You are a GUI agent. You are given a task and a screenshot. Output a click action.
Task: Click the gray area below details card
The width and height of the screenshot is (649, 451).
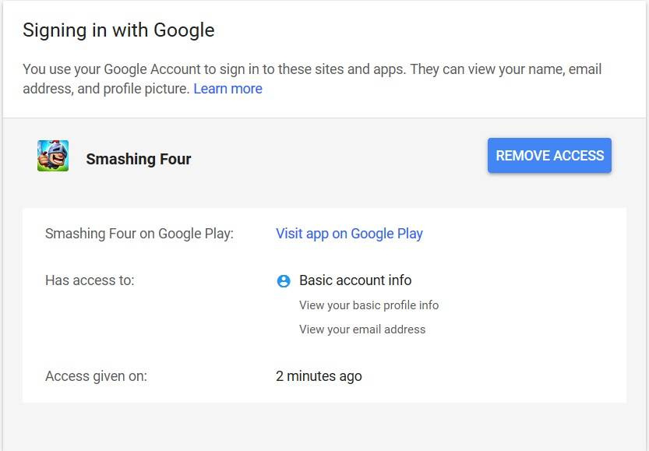pos(323,426)
